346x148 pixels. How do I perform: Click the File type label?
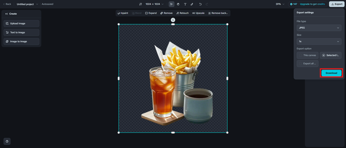click(x=301, y=21)
